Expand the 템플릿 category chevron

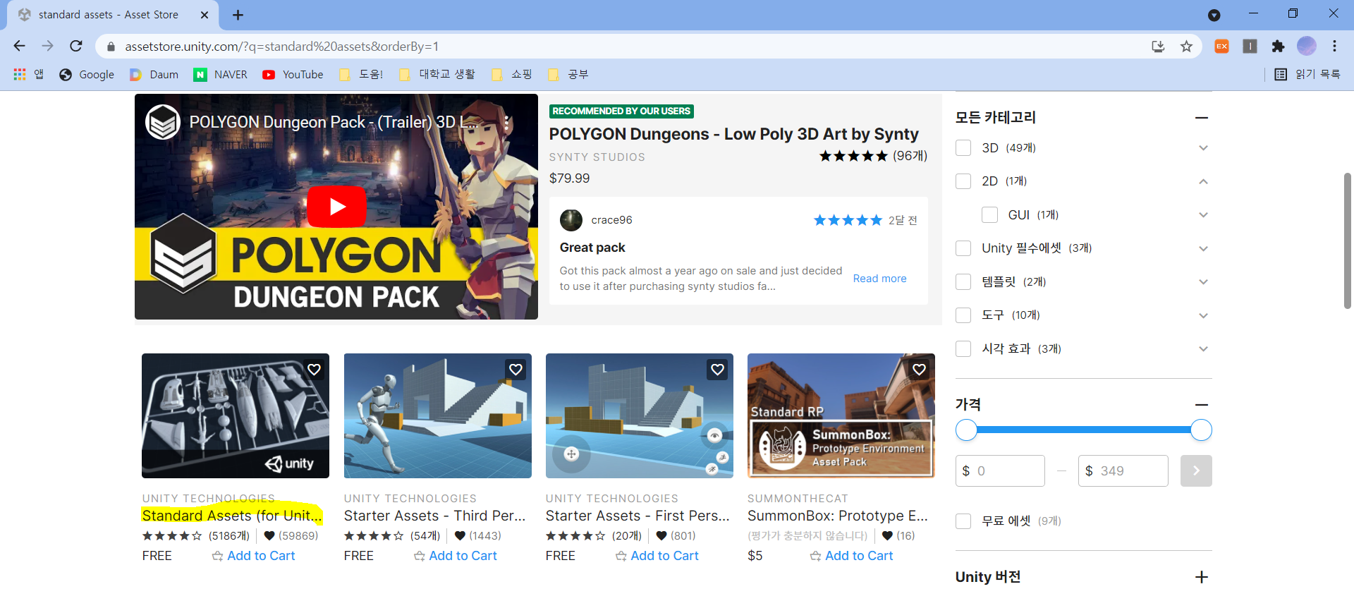1203,281
